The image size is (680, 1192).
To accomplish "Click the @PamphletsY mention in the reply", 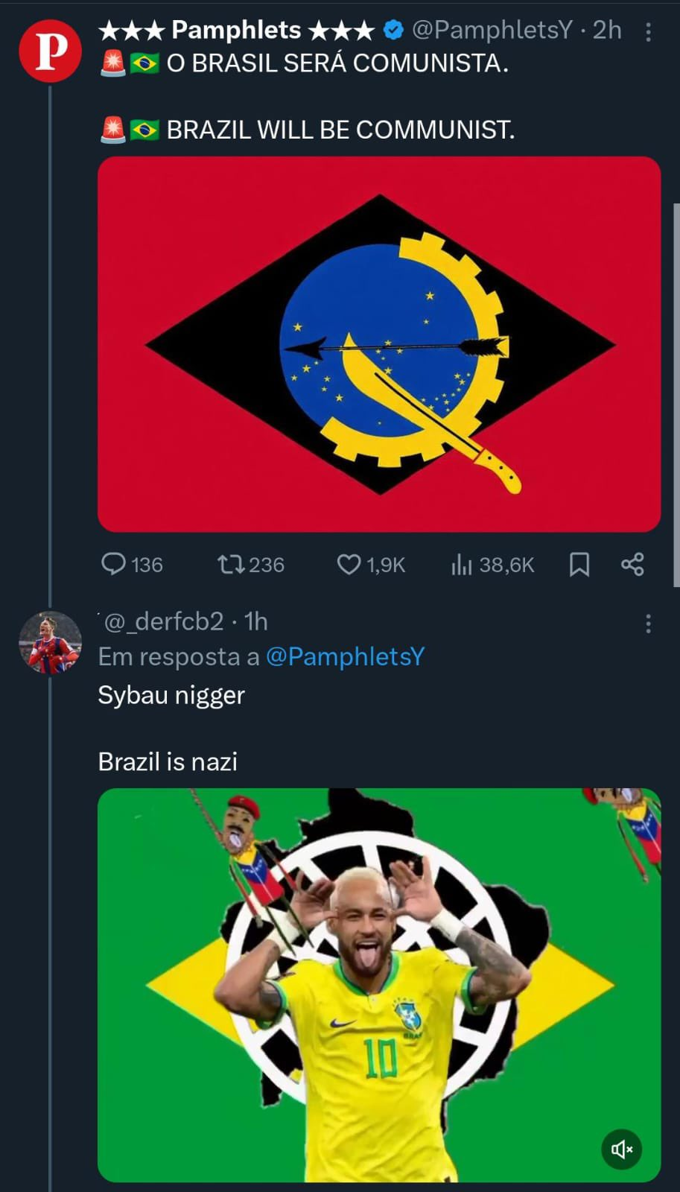I will pos(345,656).
